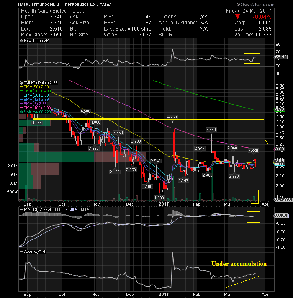The height and width of the screenshot is (298, 293).
Task: Click the Immunocellular Therapeutics Ltd. company name
Action: pos(65,4)
